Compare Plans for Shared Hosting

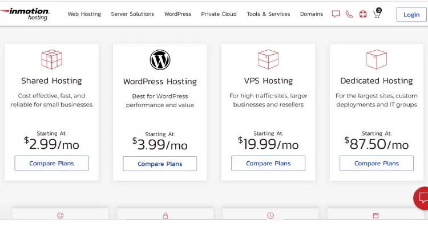coord(51,164)
